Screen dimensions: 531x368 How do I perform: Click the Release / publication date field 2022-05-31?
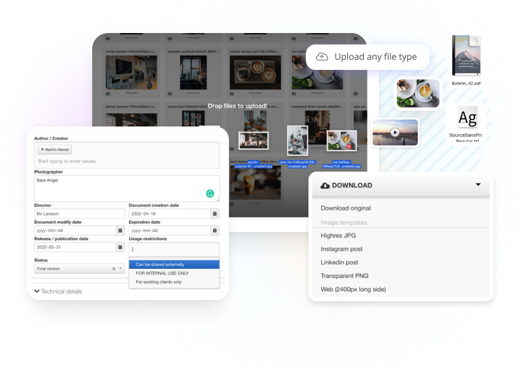75,247
